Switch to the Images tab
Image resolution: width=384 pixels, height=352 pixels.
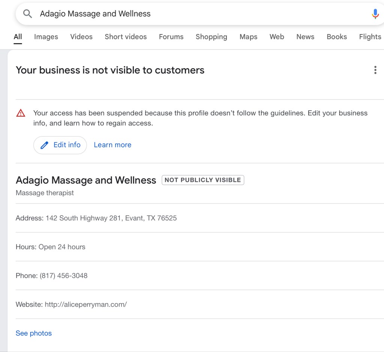(x=46, y=37)
